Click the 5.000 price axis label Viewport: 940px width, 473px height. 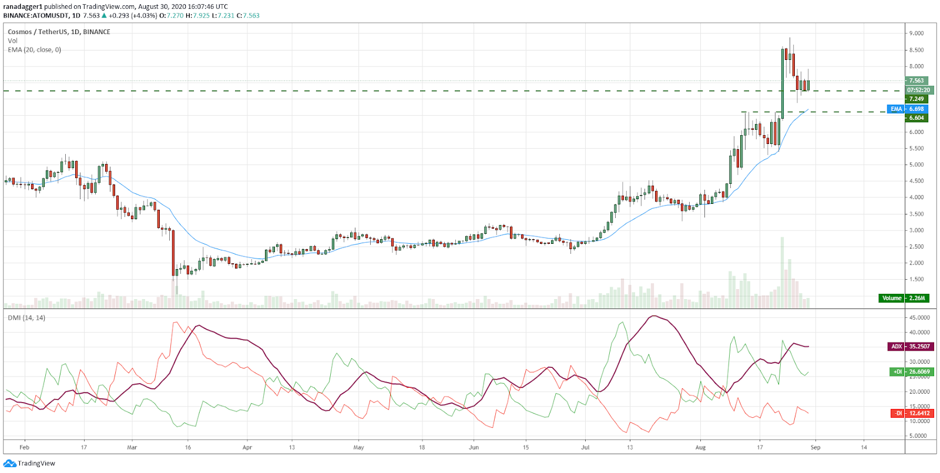[x=916, y=165]
